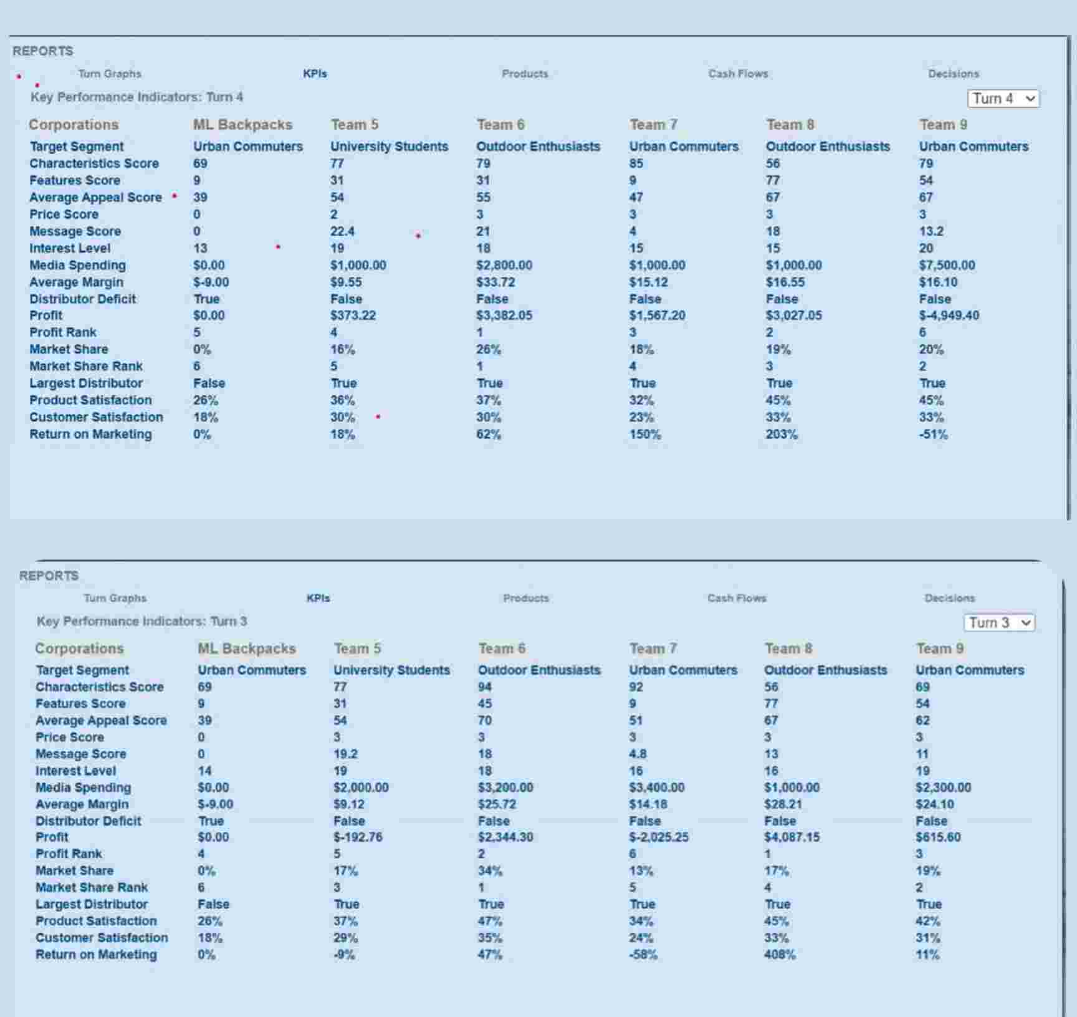Select Team 9 average margin $16.10

[x=938, y=282]
